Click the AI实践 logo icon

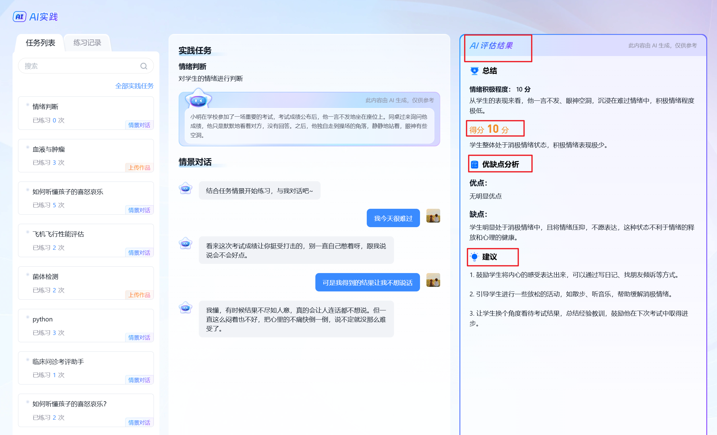coord(19,17)
